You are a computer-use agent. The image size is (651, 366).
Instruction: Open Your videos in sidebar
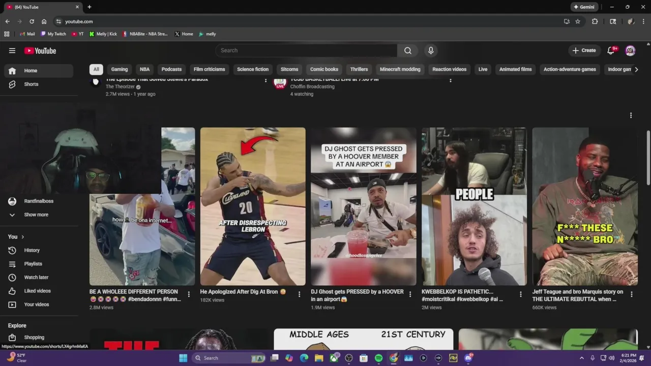pos(39,304)
